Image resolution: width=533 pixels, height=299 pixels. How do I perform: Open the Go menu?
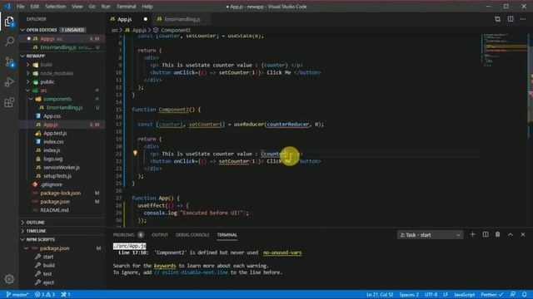(92, 7)
